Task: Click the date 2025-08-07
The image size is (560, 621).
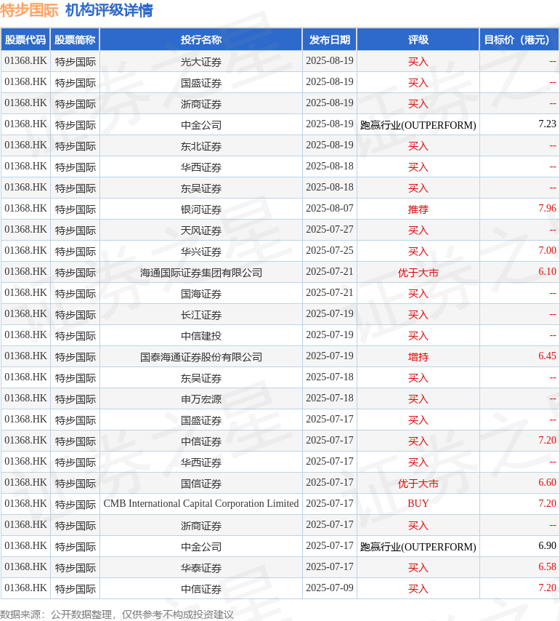Action: coord(330,208)
